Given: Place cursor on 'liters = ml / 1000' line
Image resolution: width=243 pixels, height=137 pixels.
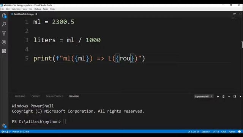Looking at the screenshot, I should click(67, 40).
